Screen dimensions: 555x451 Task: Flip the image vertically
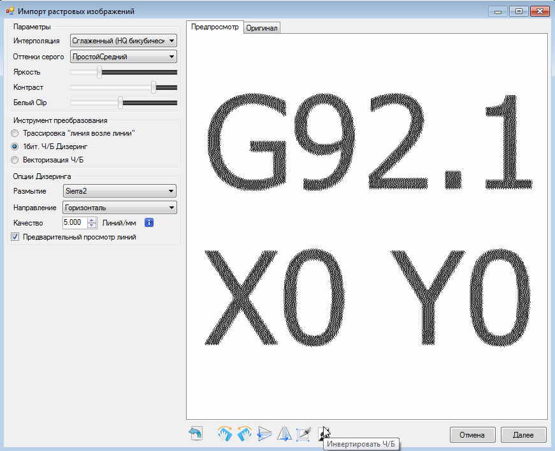click(x=264, y=434)
